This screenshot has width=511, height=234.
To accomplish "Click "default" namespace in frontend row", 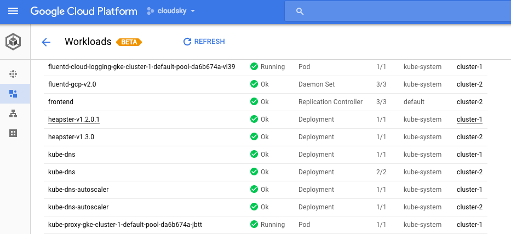I will (414, 102).
